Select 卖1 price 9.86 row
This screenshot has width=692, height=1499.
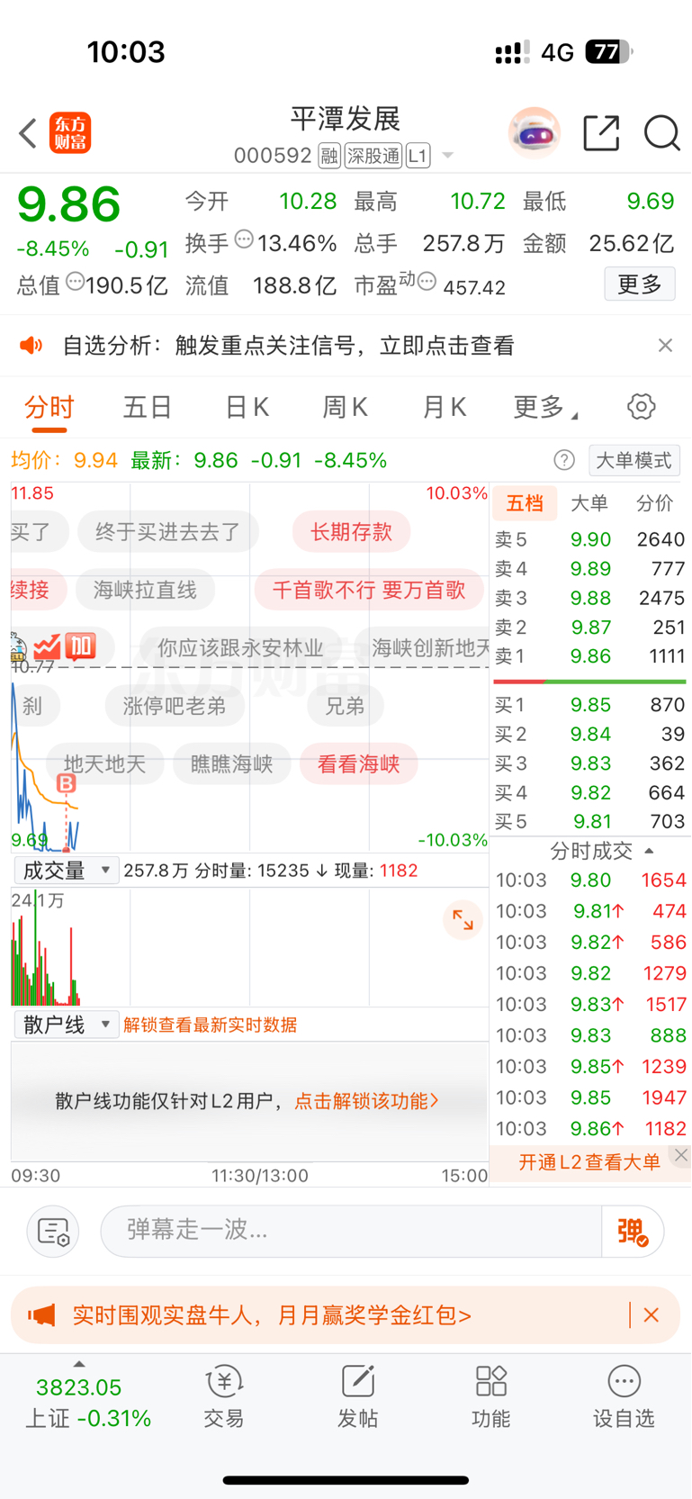(x=590, y=656)
